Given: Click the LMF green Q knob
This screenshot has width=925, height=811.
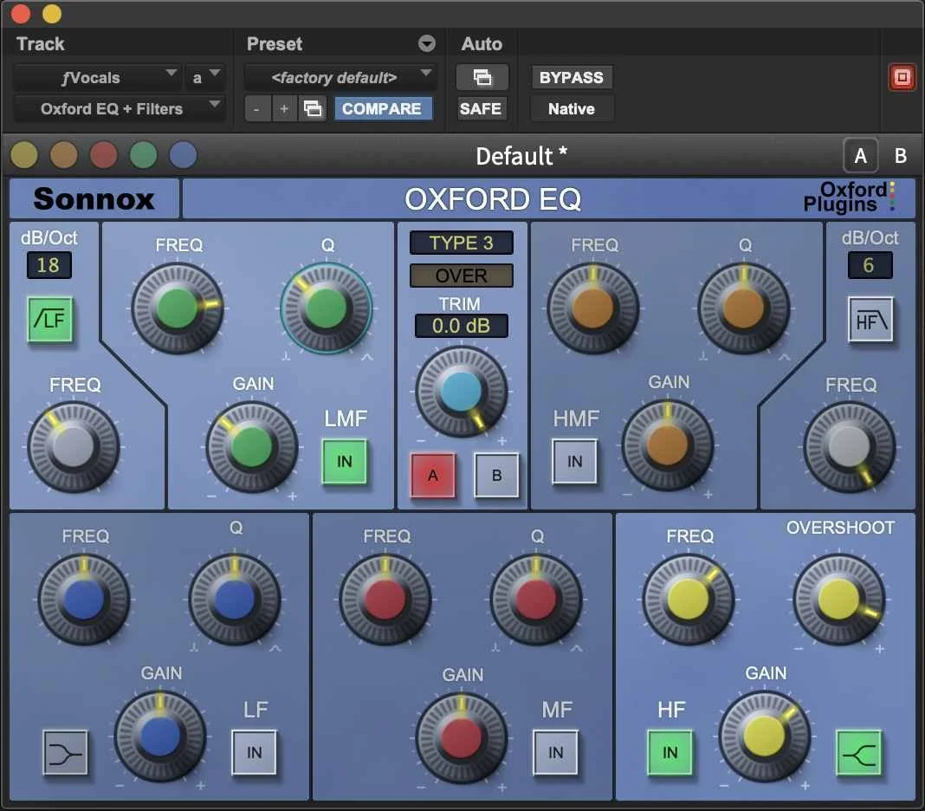Looking at the screenshot, I should (327, 308).
